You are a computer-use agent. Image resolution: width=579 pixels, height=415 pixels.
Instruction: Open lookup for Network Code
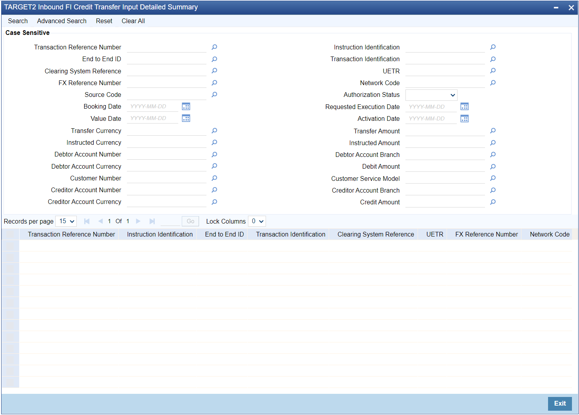tap(493, 83)
